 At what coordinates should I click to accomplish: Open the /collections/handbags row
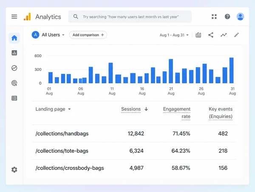point(134,134)
